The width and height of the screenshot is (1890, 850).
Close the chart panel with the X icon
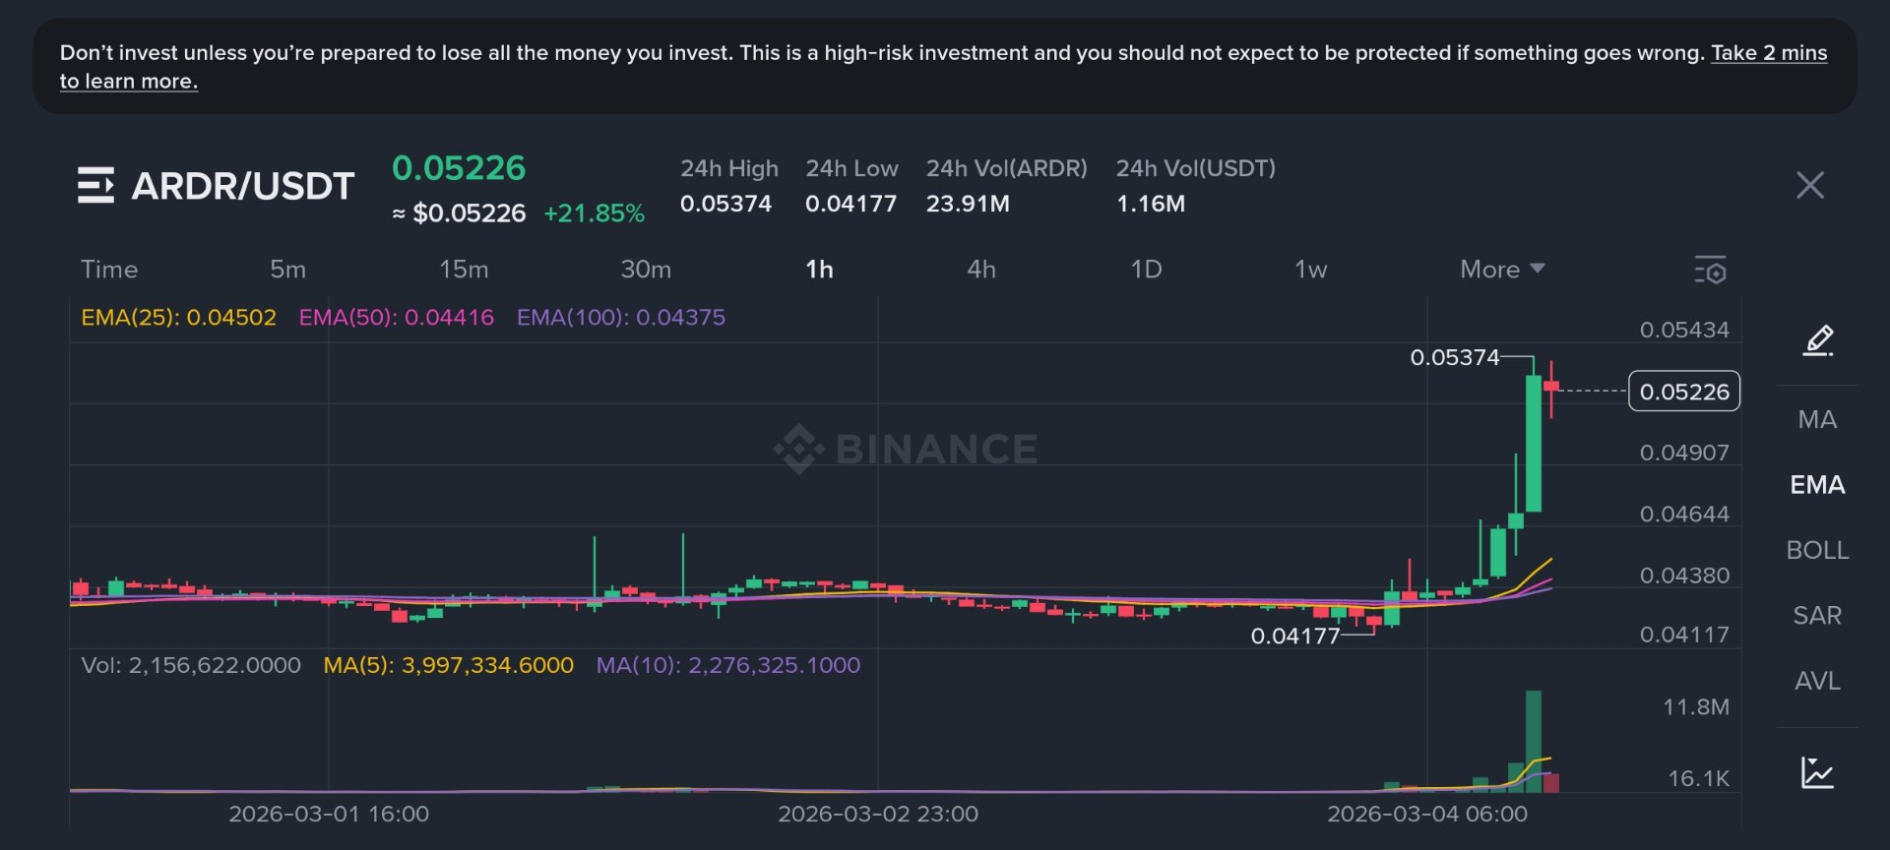tap(1809, 185)
